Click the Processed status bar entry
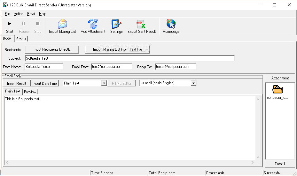This screenshot has height=176, width=297. coord(234,173)
